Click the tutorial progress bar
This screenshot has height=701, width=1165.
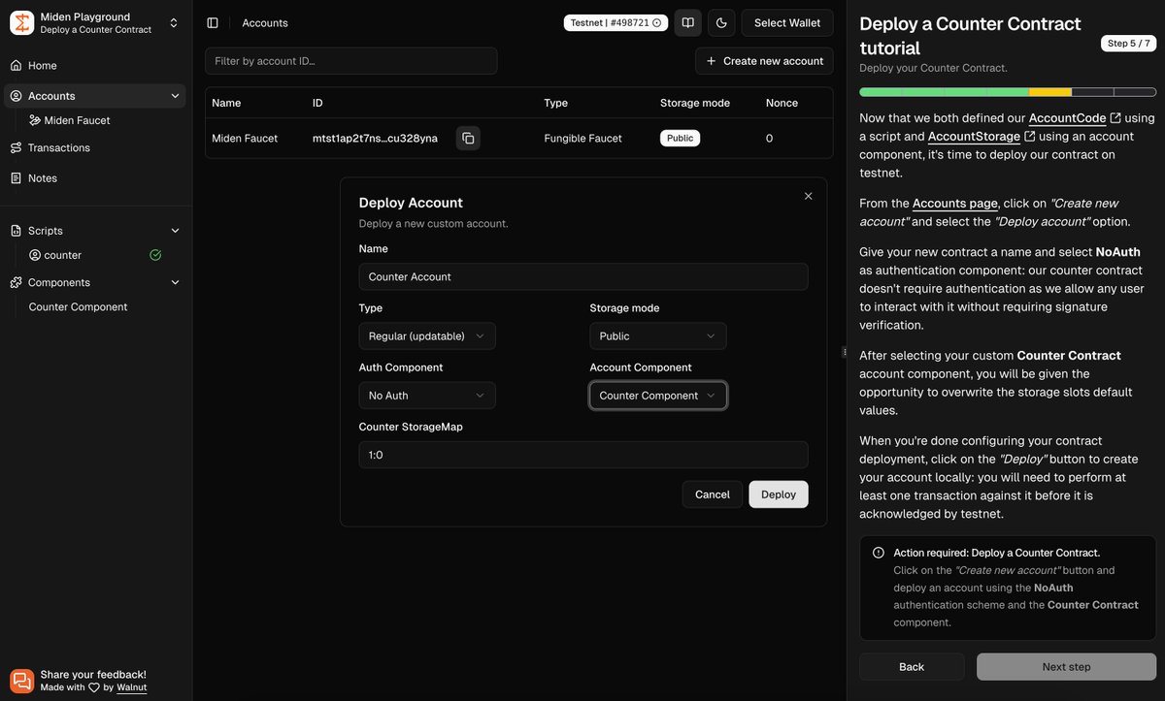tap(1008, 92)
